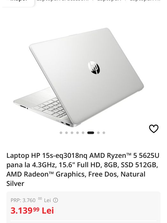Screen dimensions: 167x223
Task: Tap the HP logo on laptop lid
Action: 94,68
